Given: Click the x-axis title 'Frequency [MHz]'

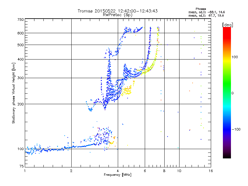Looking at the screenshot, I should 117,175.
